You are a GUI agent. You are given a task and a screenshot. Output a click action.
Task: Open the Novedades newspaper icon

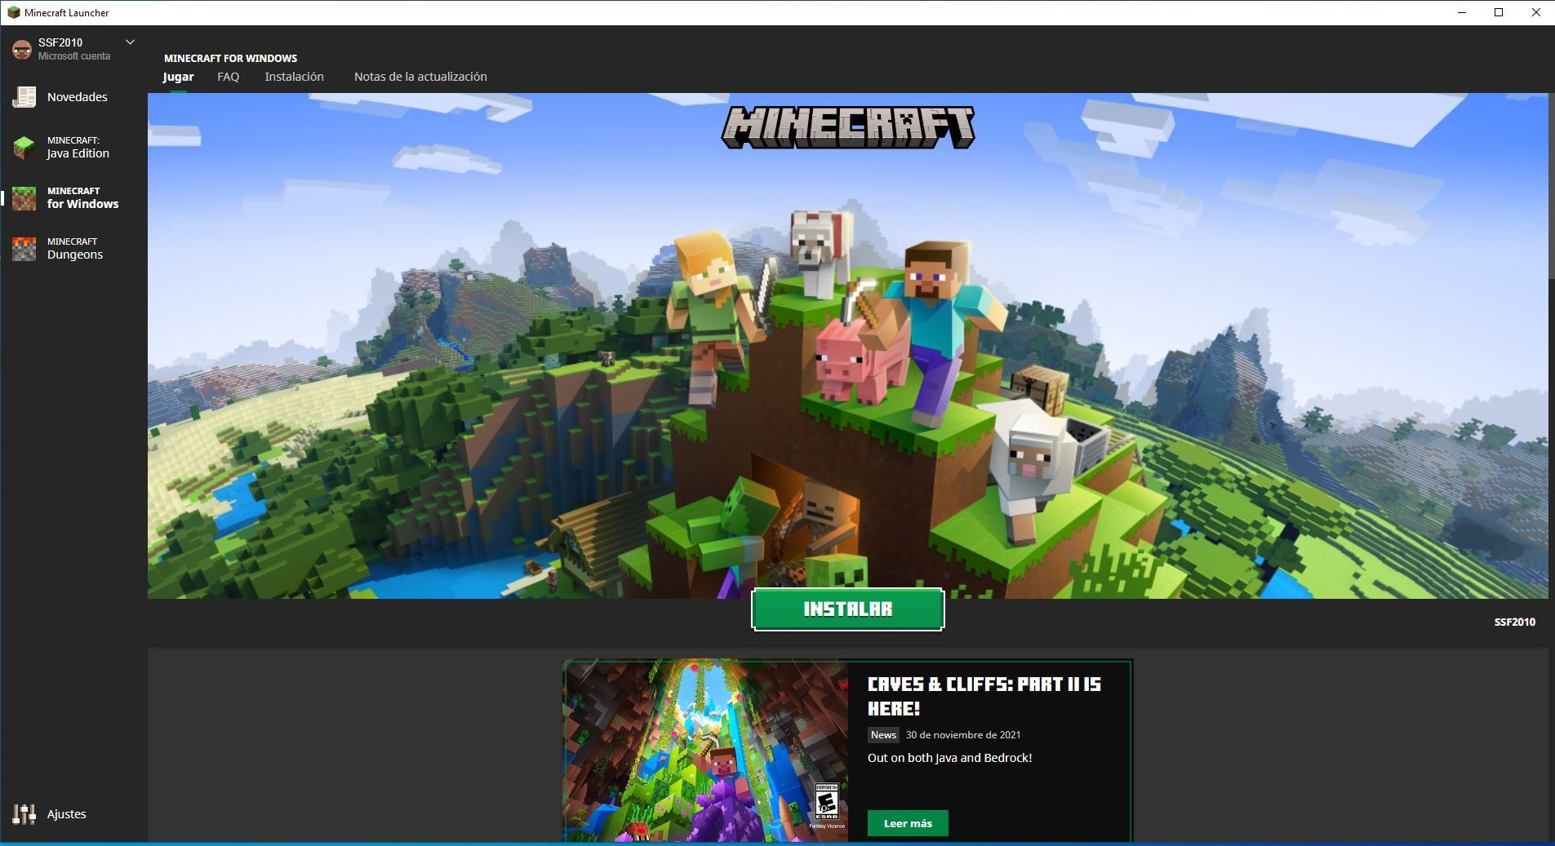(24, 97)
